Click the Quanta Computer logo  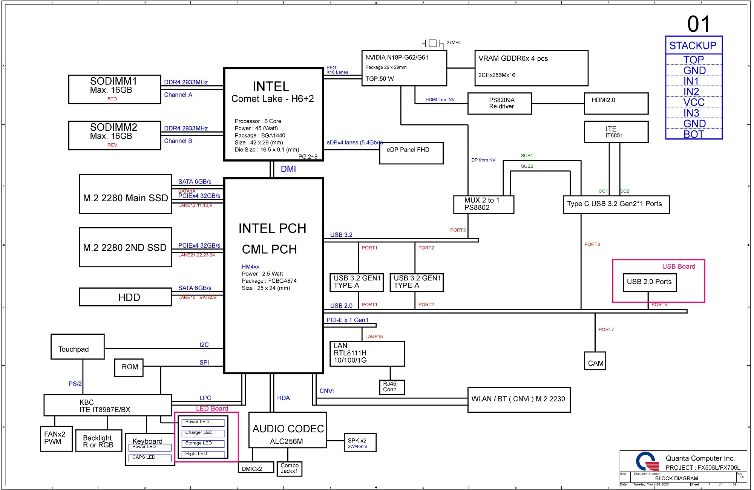(x=647, y=462)
